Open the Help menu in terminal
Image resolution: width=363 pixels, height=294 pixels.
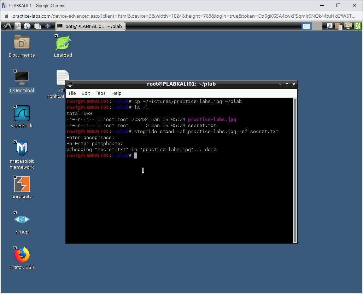click(116, 93)
